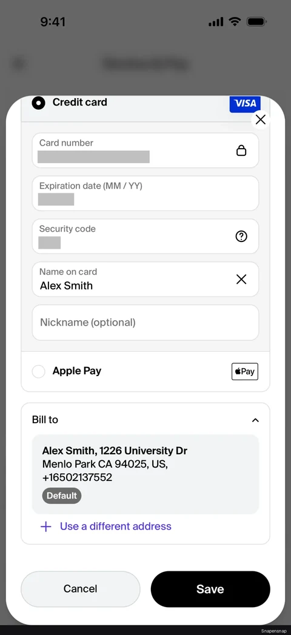Select the Credit card radio button
The width and height of the screenshot is (291, 635).
(38, 103)
